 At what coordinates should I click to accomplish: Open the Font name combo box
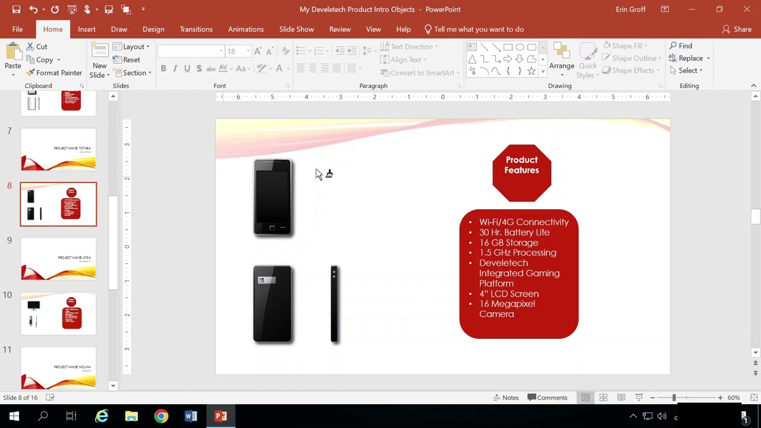(x=191, y=51)
